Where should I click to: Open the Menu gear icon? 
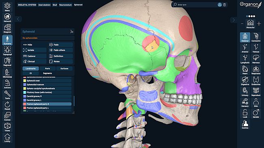[x=7, y=7]
